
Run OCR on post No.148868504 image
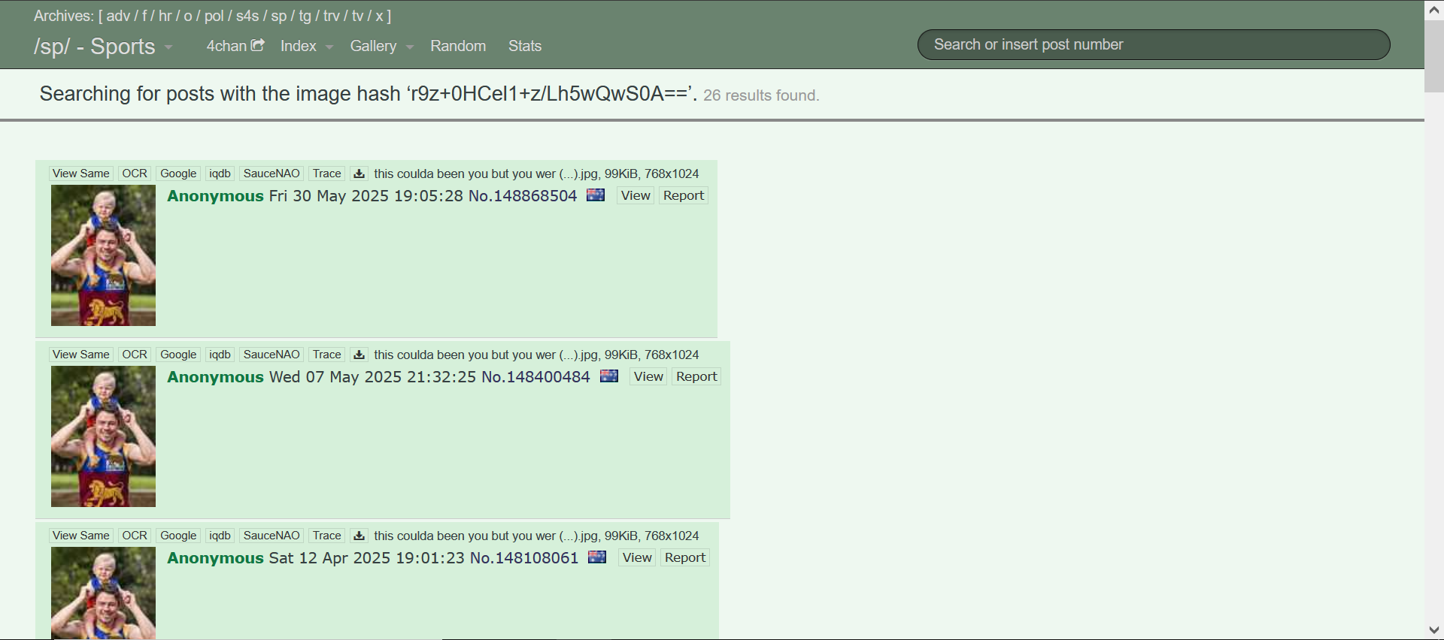click(x=135, y=174)
